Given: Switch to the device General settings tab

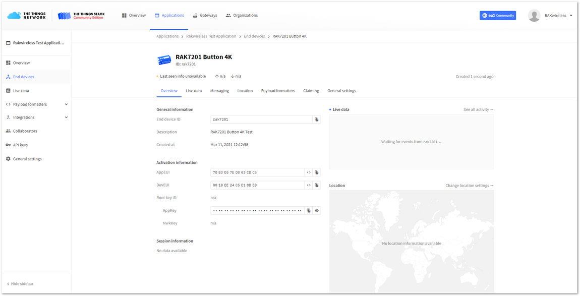Looking at the screenshot, I should click(x=342, y=91).
